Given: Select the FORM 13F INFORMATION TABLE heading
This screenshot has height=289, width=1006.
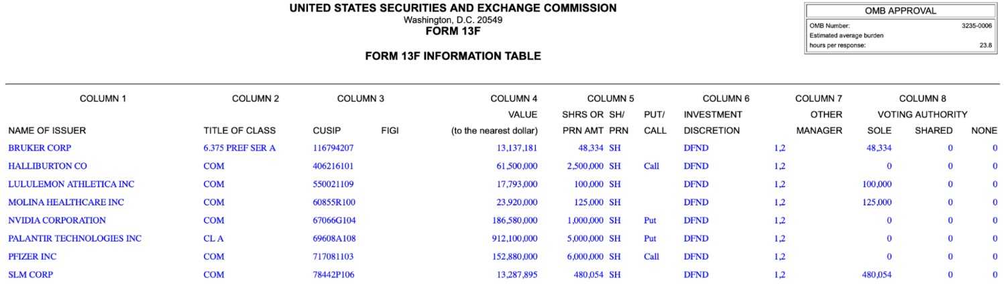Looking at the screenshot, I should pos(453,57).
